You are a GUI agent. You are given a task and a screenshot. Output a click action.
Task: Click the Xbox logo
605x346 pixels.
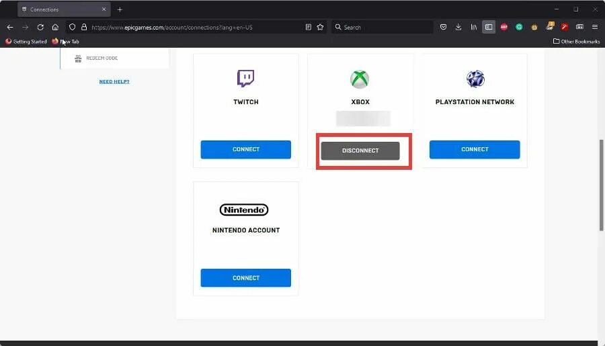[360, 79]
